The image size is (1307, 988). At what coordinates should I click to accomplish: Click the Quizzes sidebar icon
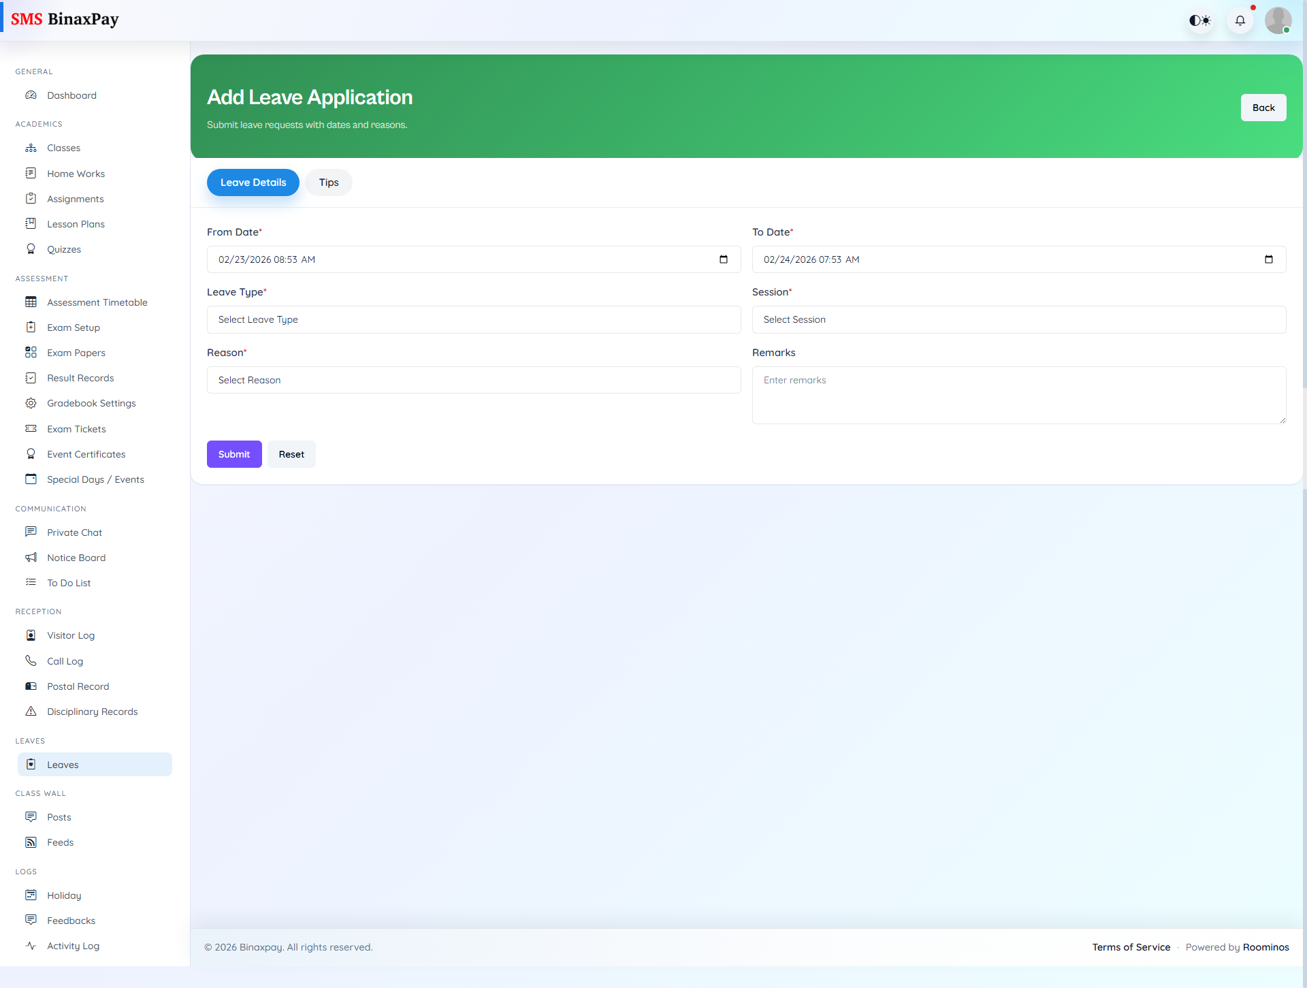pos(31,249)
